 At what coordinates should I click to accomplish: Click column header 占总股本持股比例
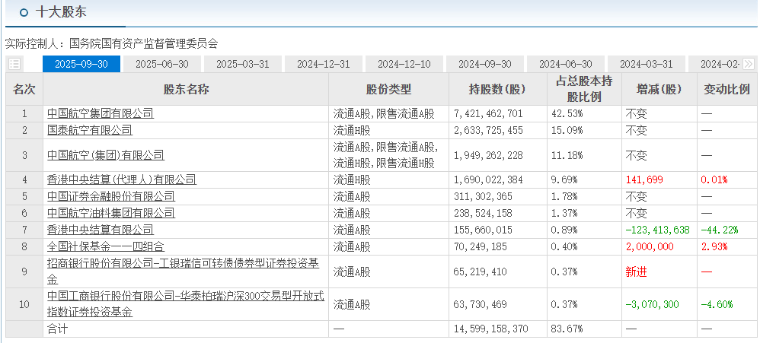pyautogui.click(x=583, y=89)
